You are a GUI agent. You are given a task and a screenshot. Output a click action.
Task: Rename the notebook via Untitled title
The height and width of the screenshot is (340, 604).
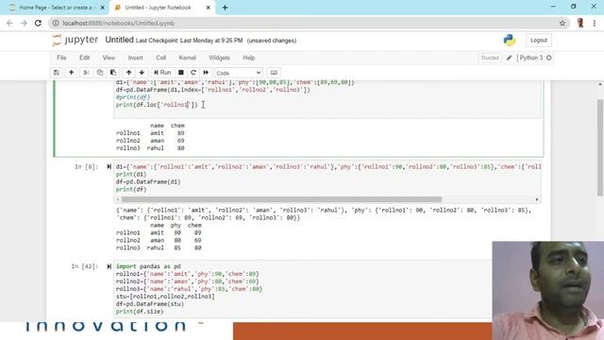coord(120,40)
